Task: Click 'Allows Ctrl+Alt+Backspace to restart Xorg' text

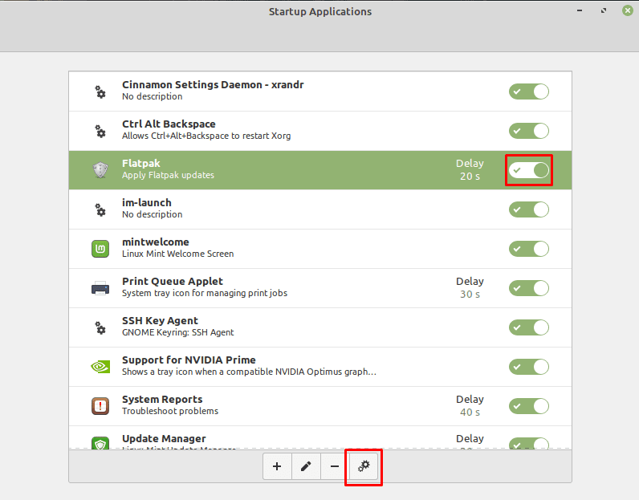Action: click(206, 136)
